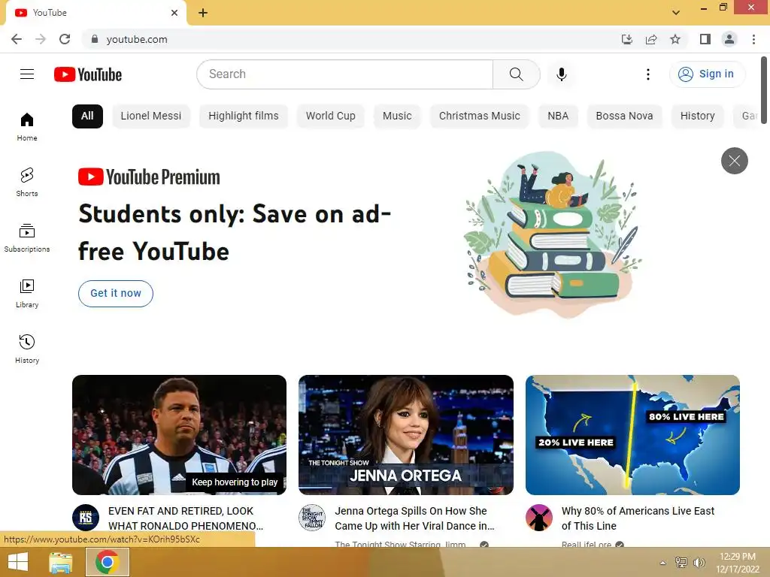Open Windows Start button
This screenshot has width=770, height=577.
tap(18, 562)
